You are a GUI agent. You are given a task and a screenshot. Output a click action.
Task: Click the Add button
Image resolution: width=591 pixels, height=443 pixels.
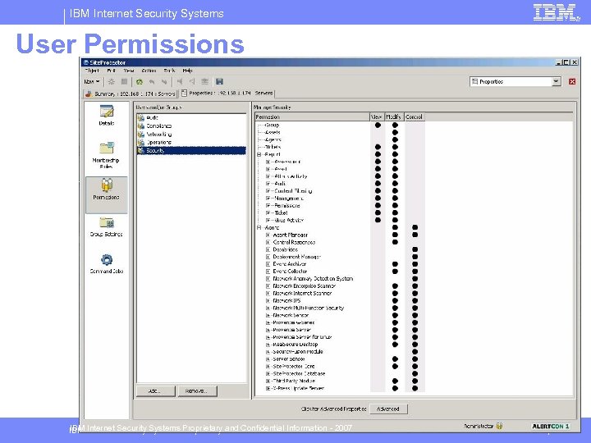(x=155, y=391)
